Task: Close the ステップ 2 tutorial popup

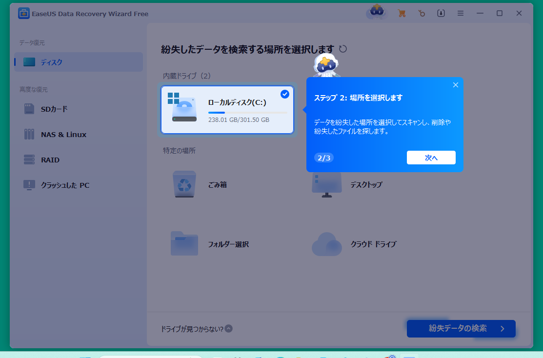Action: (455, 85)
